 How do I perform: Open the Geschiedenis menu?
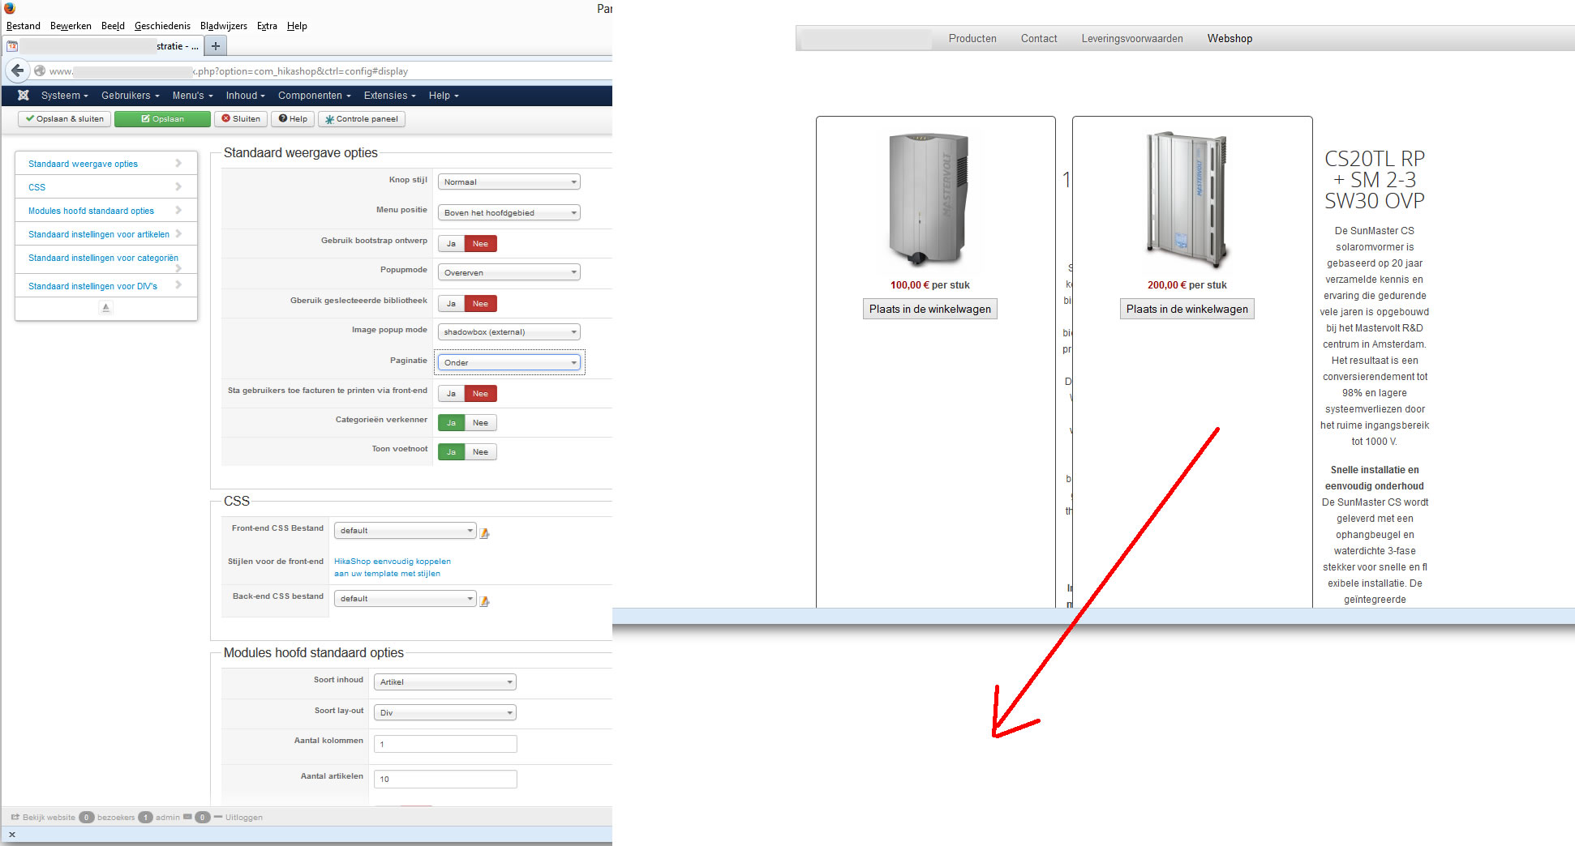[162, 26]
